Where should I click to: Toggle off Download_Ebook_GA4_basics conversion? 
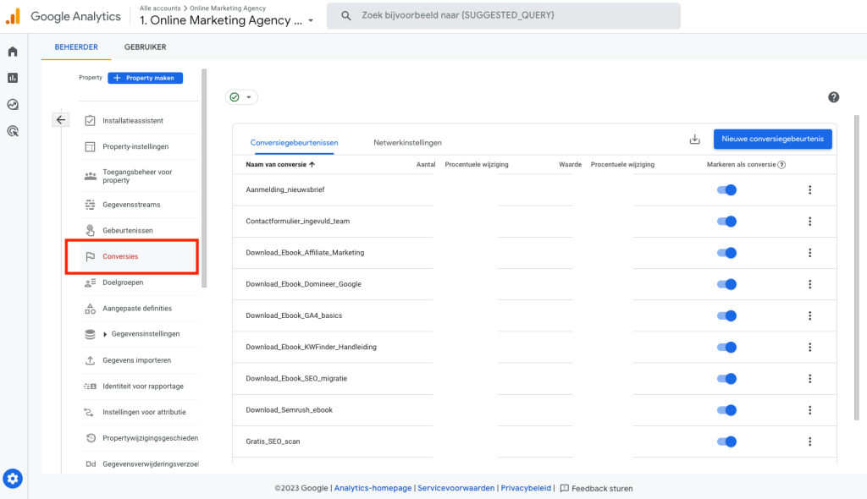pyautogui.click(x=726, y=315)
